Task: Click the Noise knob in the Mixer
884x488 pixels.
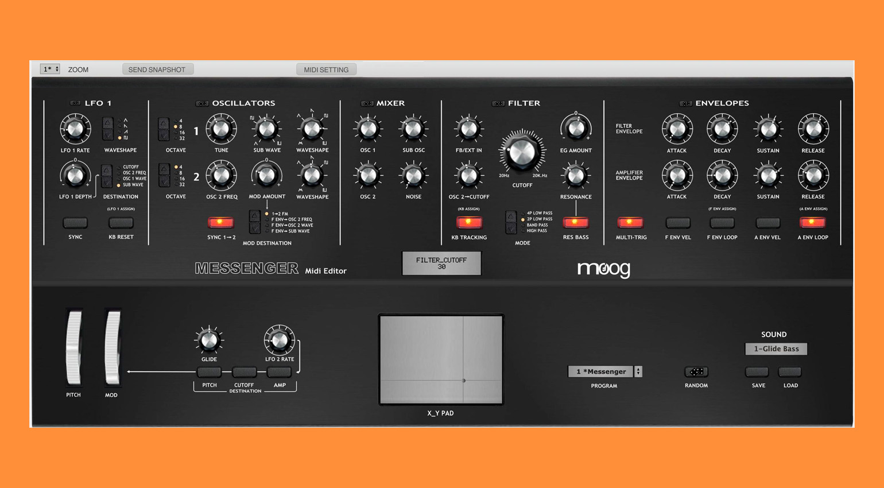Action: coord(413,176)
